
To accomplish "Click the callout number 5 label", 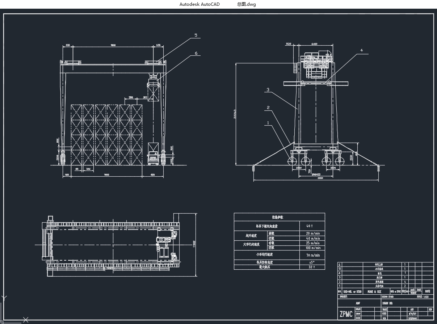I will [x=196, y=35].
